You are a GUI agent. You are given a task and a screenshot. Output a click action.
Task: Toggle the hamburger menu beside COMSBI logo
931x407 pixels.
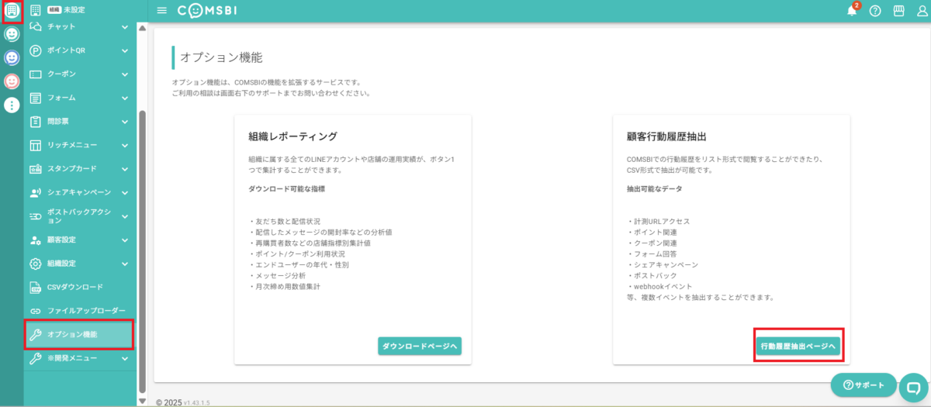pyautogui.click(x=161, y=11)
